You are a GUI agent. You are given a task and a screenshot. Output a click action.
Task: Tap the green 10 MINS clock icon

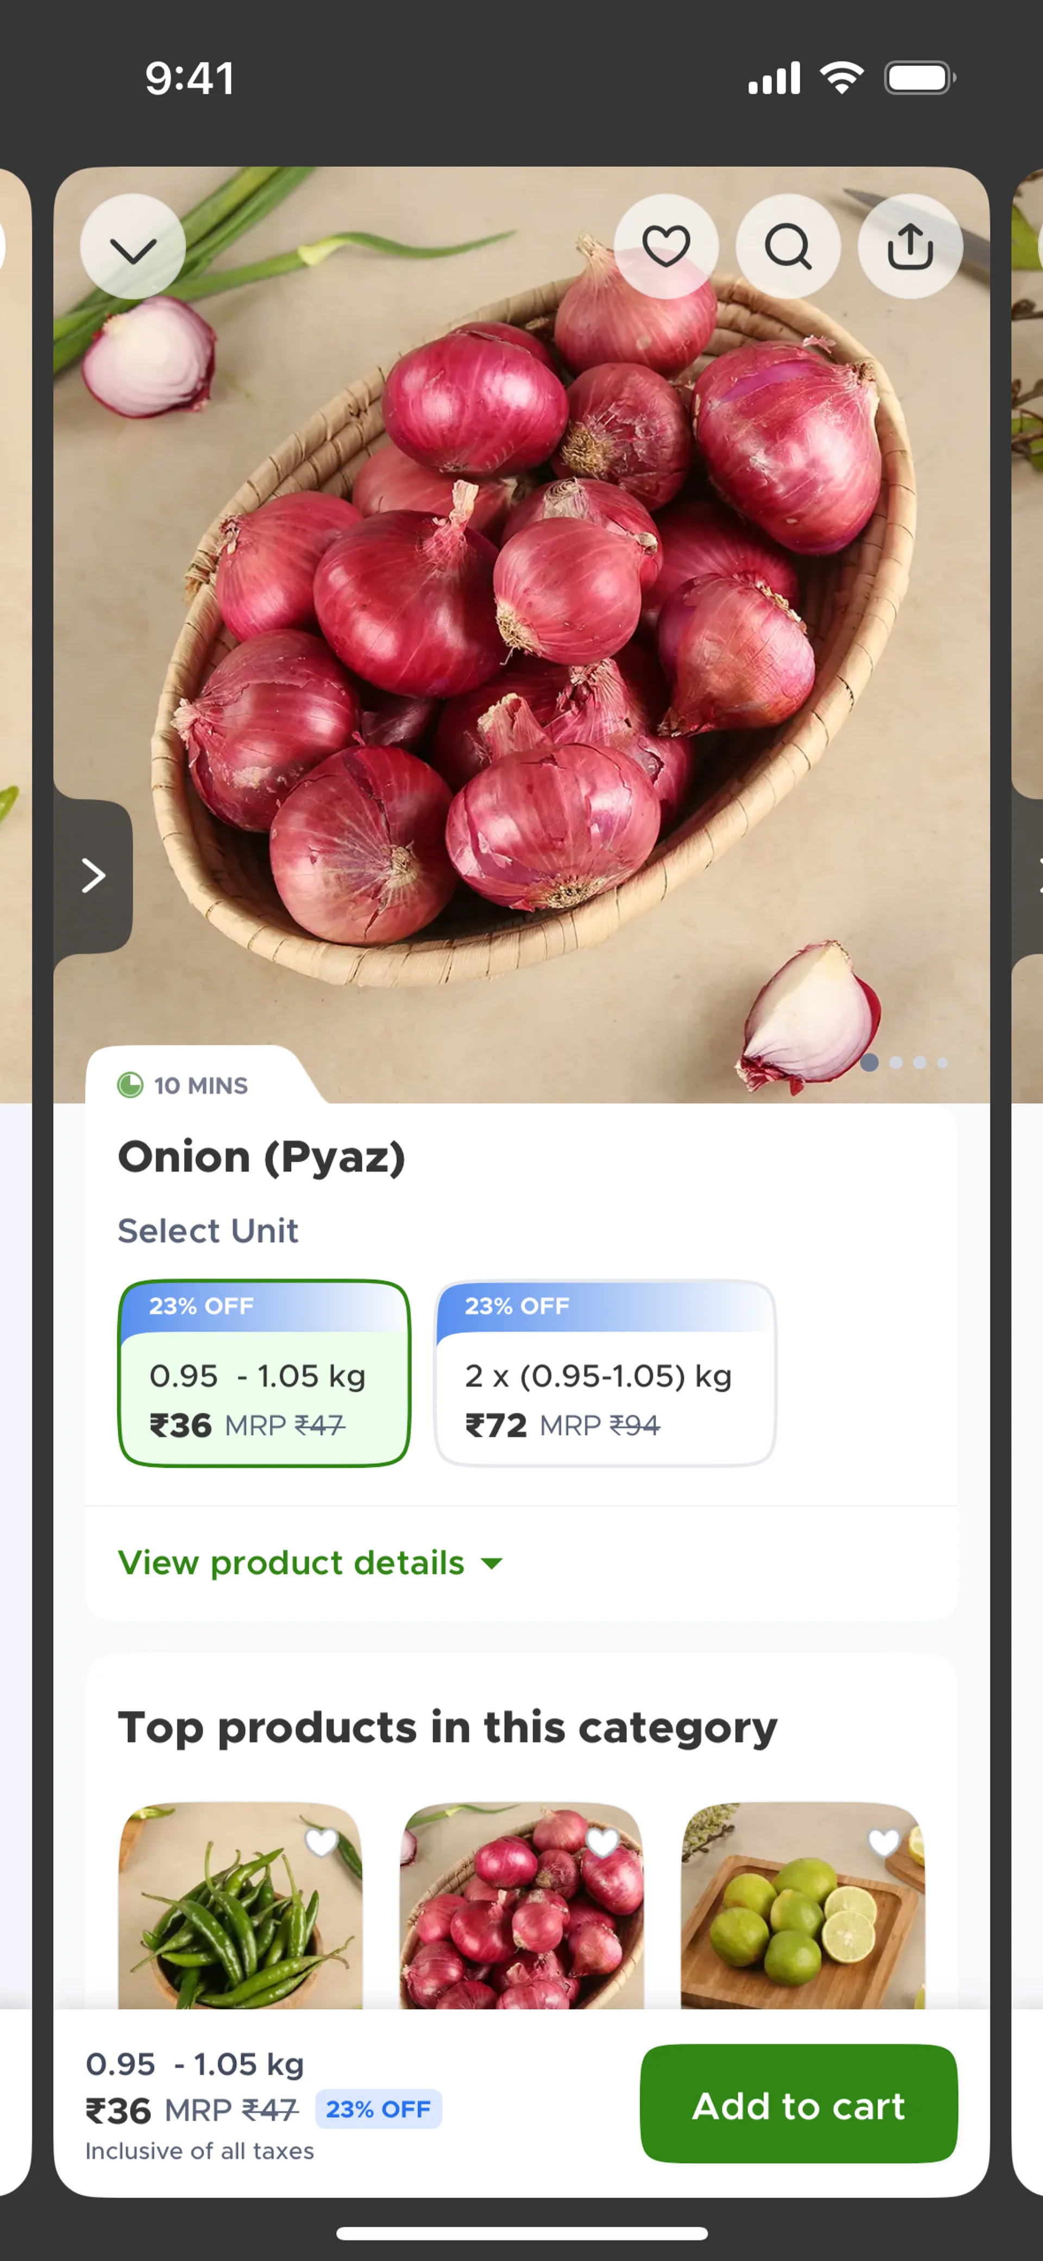tap(130, 1085)
